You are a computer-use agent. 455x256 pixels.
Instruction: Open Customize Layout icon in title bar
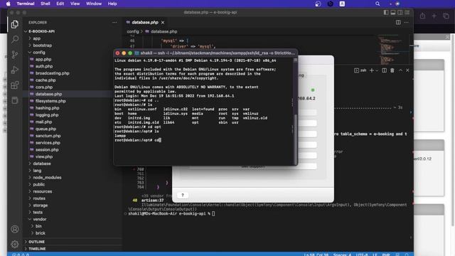click(407, 13)
